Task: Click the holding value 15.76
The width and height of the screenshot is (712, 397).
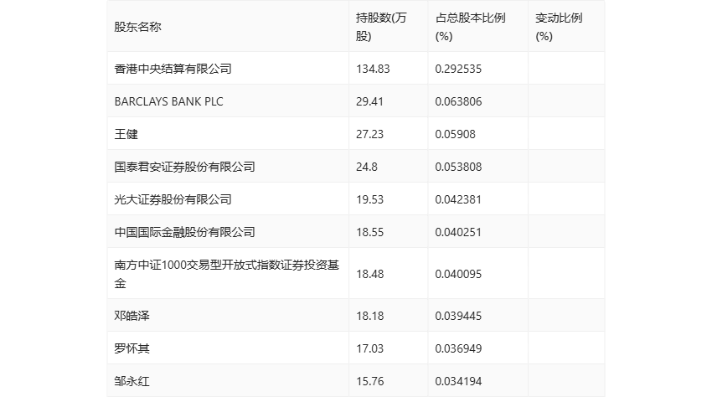Action: coord(369,381)
